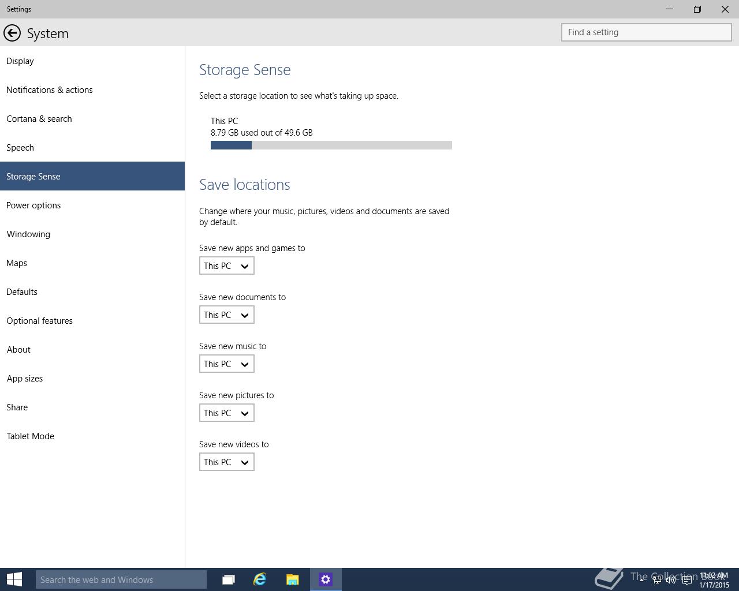
Task: Select Storage Sense in sidebar
Action: [x=92, y=176]
